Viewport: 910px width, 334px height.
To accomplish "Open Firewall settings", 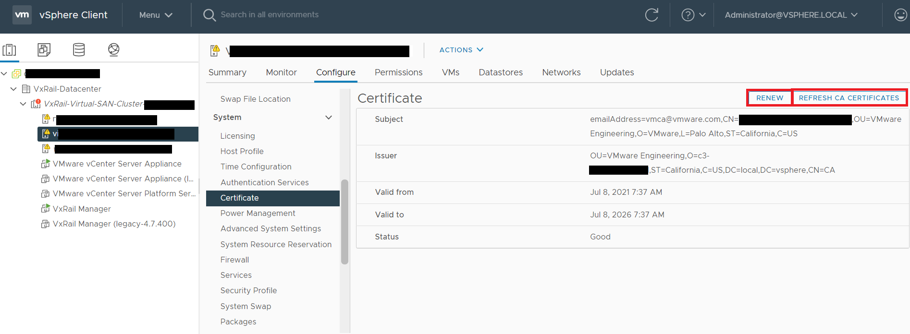I will tap(234, 260).
